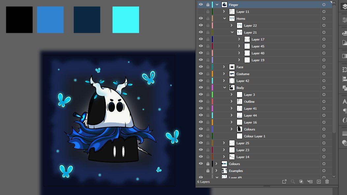Screen dimensions: 347x195
Task: Click Make/Release Clipping Mask icon
Action: pyautogui.click(x=301, y=181)
